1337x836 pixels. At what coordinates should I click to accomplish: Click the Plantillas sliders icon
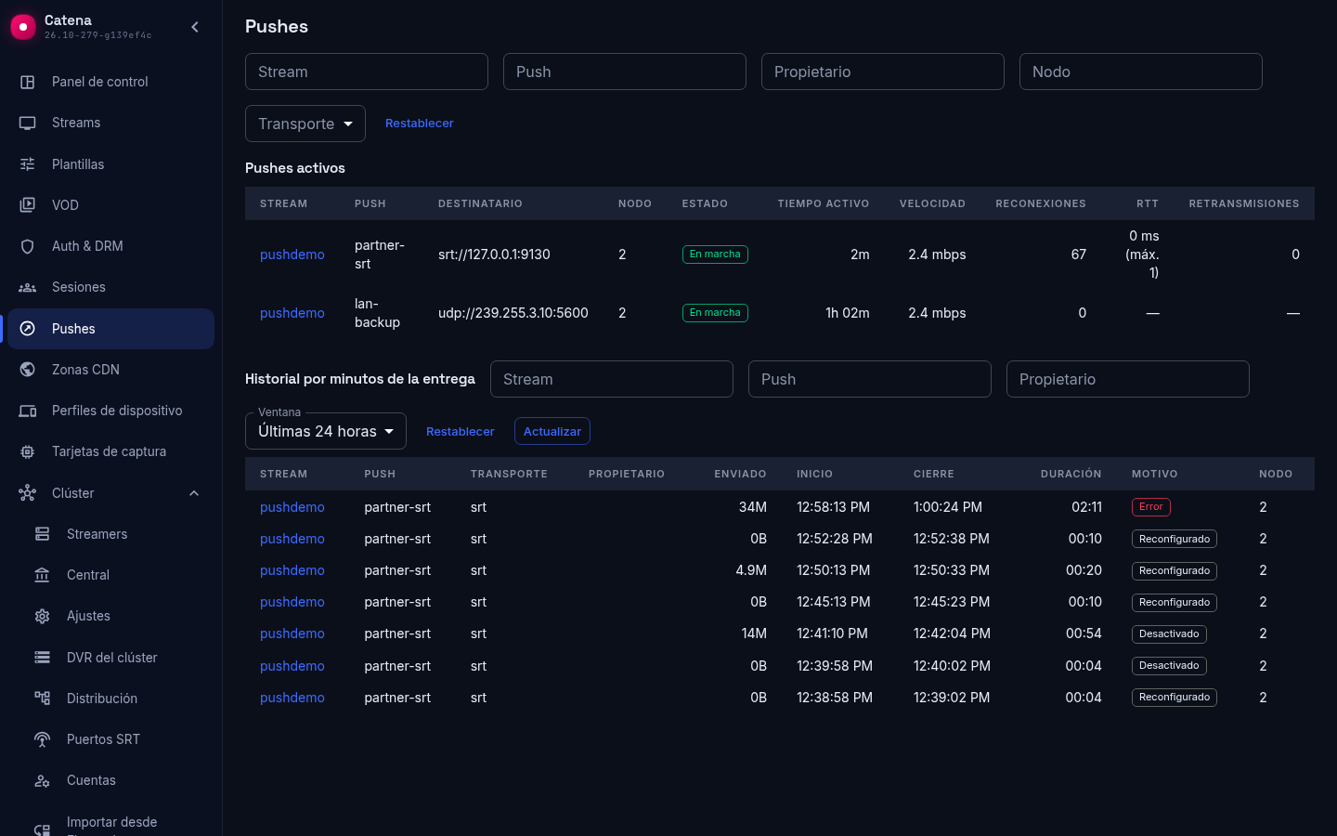click(x=28, y=164)
